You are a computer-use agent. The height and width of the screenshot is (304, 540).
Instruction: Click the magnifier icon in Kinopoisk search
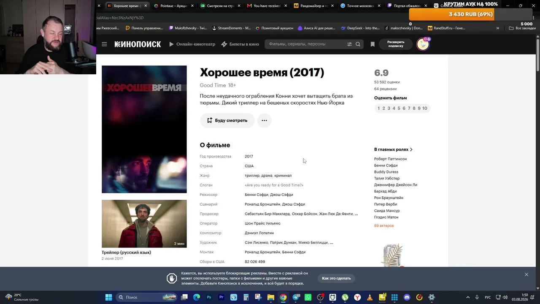(x=358, y=44)
